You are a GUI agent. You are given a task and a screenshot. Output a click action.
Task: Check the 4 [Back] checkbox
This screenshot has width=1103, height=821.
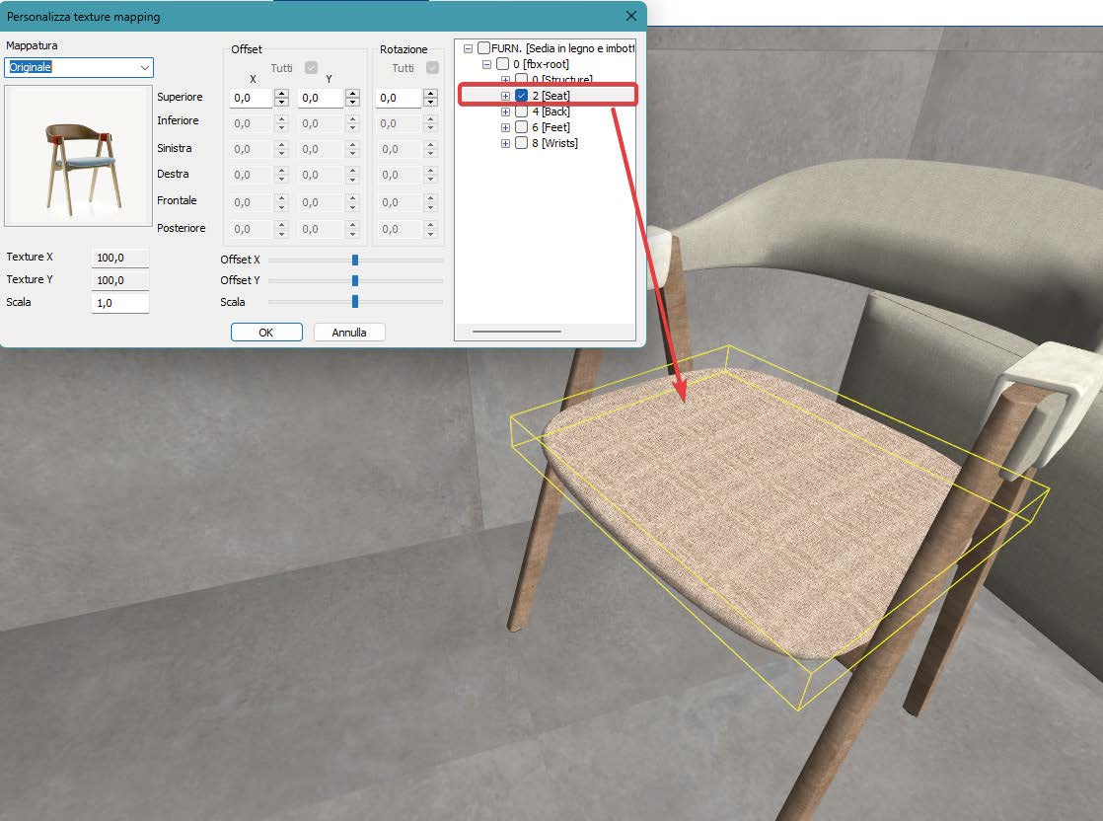click(x=521, y=112)
